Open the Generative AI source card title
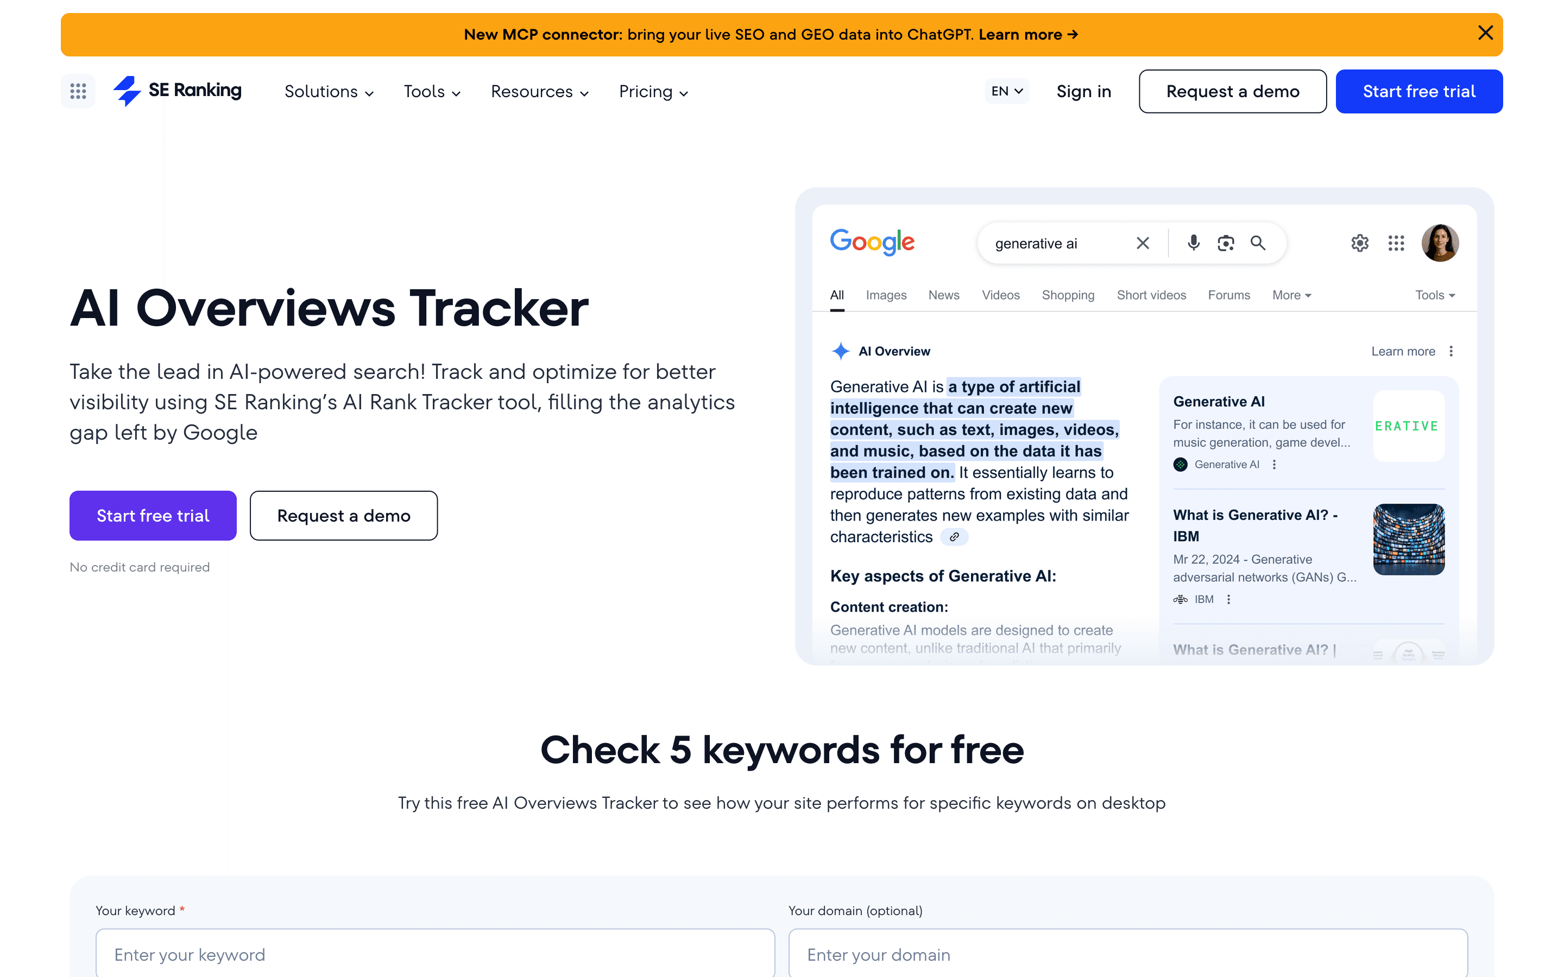The width and height of the screenshot is (1564, 977). pyautogui.click(x=1218, y=401)
